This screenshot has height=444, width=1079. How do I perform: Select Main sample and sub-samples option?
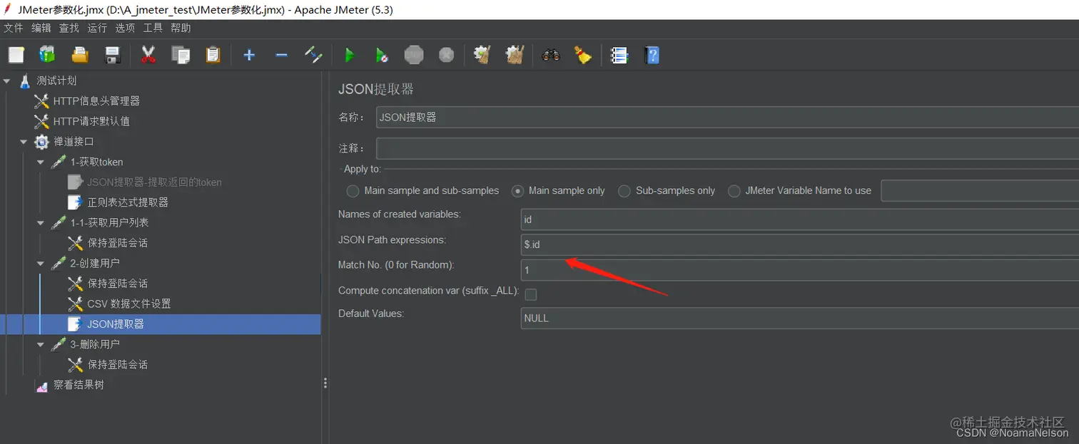click(x=353, y=191)
